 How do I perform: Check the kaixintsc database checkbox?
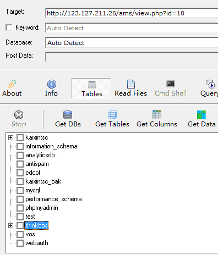(x=20, y=137)
